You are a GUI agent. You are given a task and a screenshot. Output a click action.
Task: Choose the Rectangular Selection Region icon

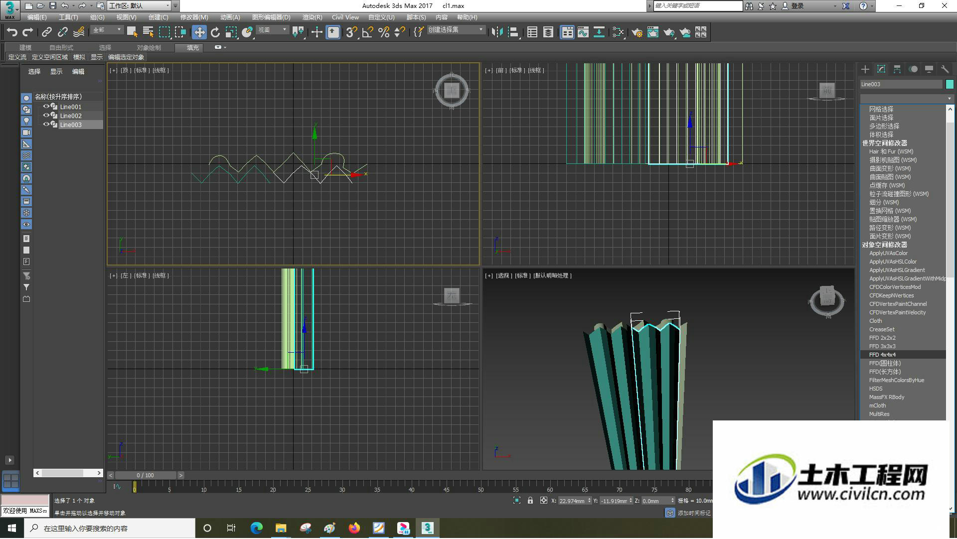point(164,32)
